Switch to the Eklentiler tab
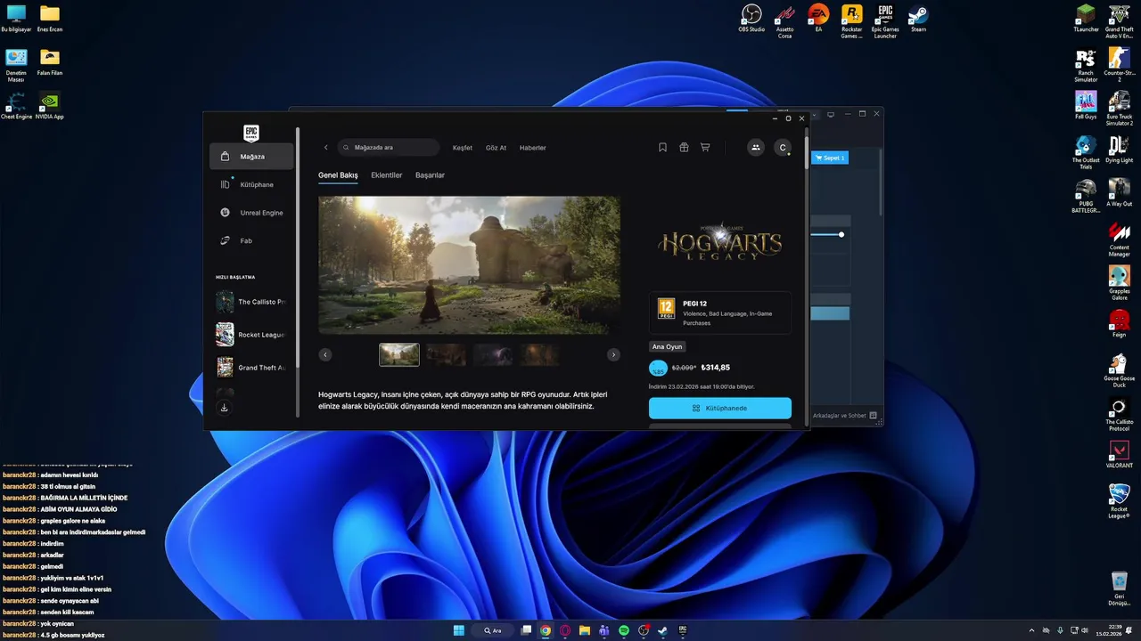This screenshot has height=641, width=1141. point(387,175)
